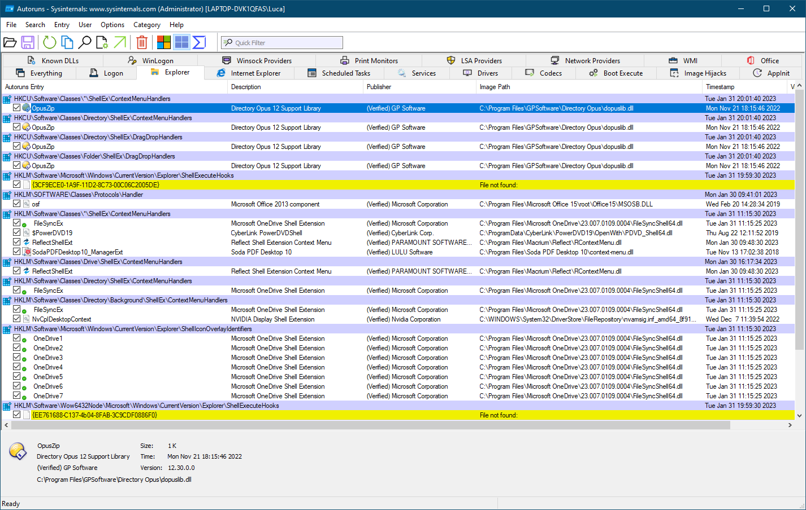Switch to the Image Hijacks tab
Image resolution: width=806 pixels, height=510 pixels.
coord(699,73)
